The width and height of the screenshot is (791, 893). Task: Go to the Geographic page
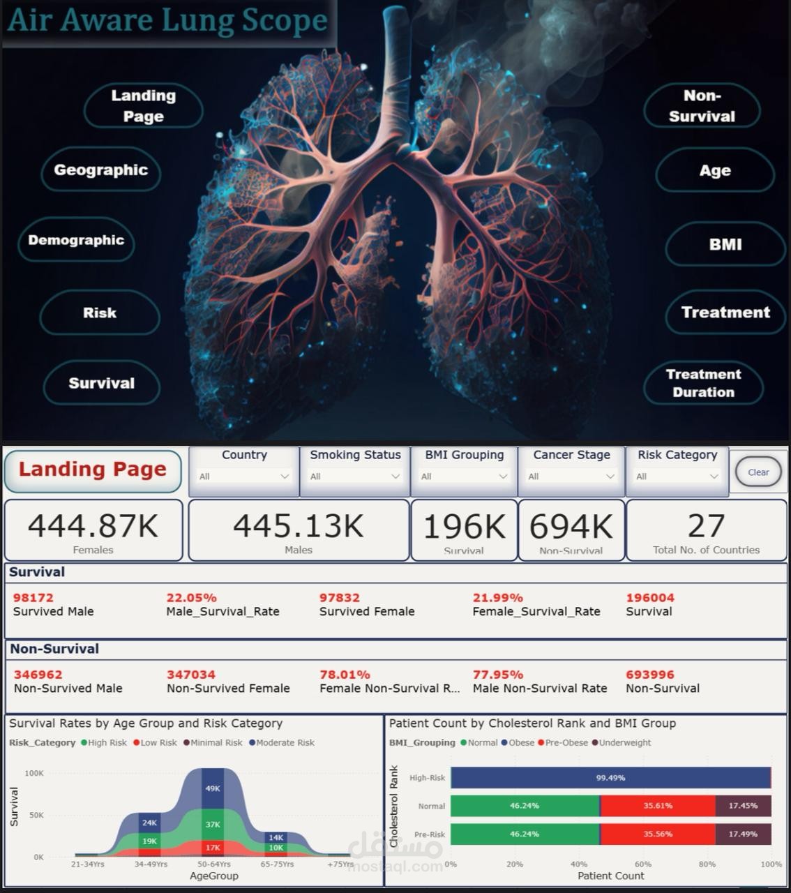click(x=100, y=170)
